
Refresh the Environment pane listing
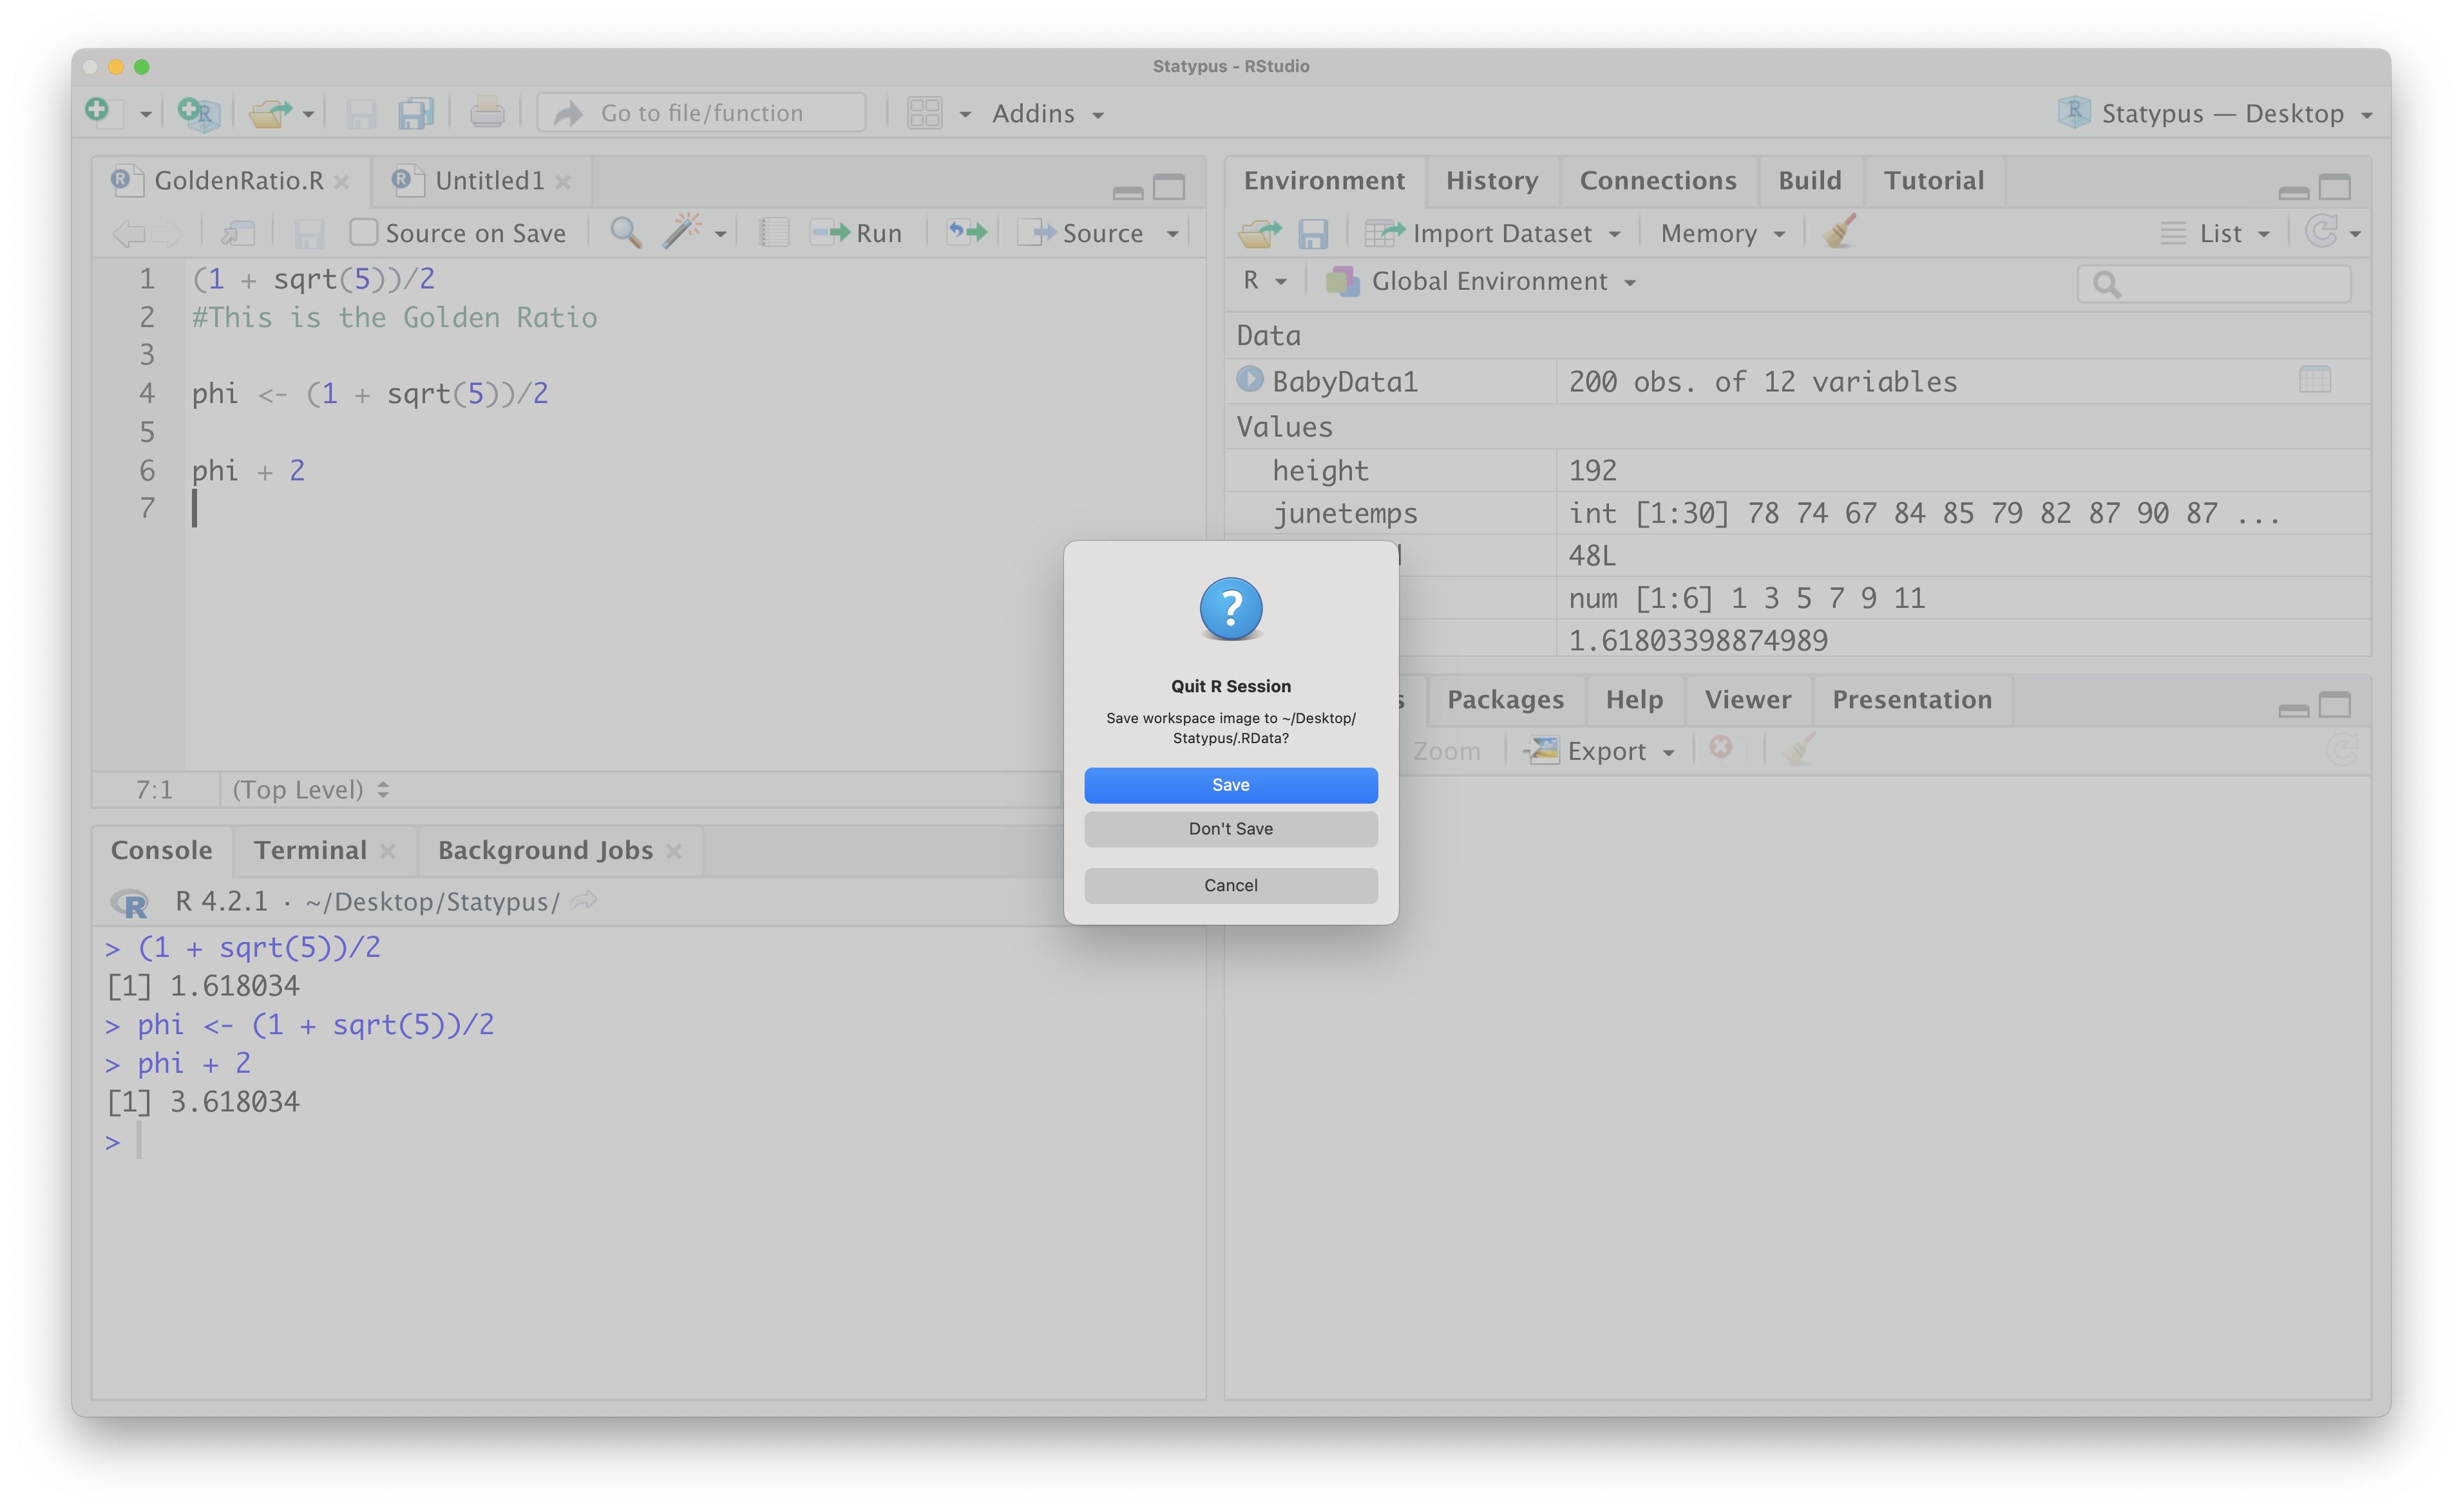[x=2325, y=232]
